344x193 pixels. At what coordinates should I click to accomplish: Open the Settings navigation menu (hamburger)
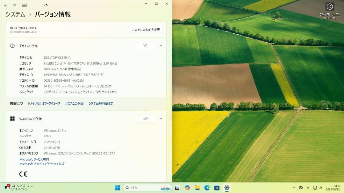[14, 5]
